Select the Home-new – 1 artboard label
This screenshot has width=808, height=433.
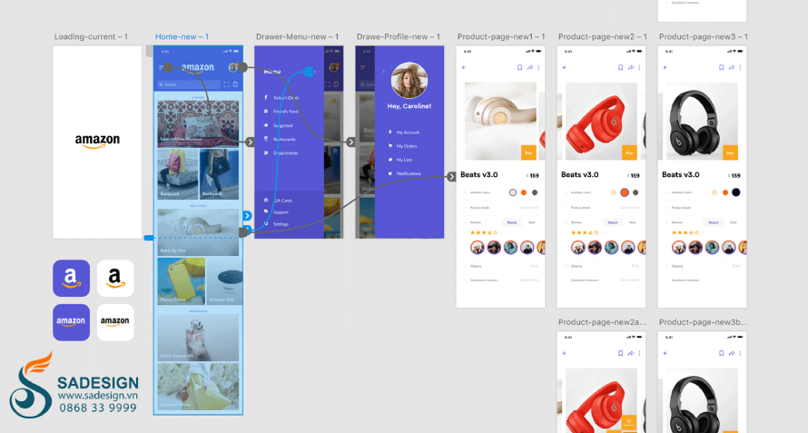182,36
